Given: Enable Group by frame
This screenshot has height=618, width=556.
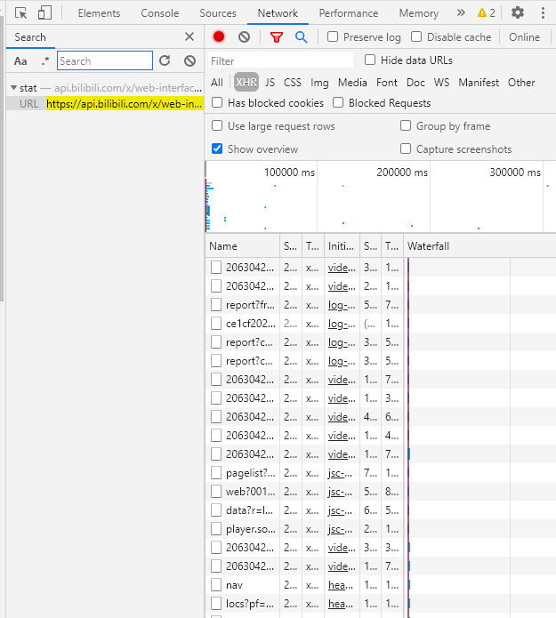Looking at the screenshot, I should 406,125.
